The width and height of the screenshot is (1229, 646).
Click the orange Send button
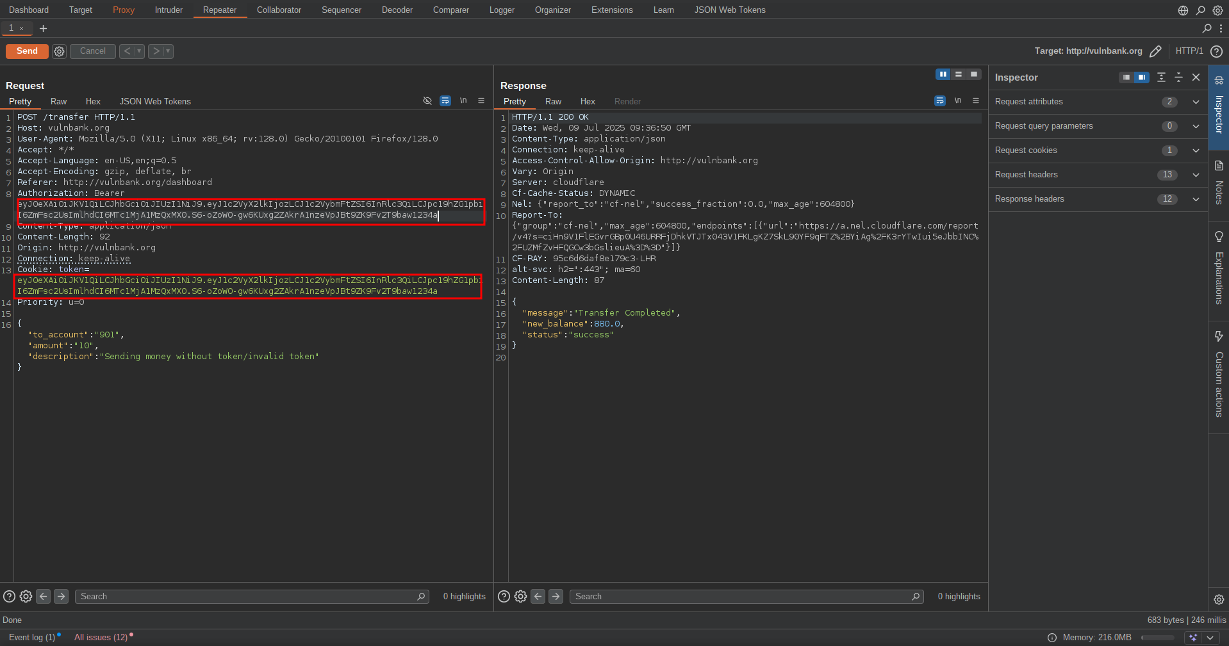pyautogui.click(x=27, y=51)
